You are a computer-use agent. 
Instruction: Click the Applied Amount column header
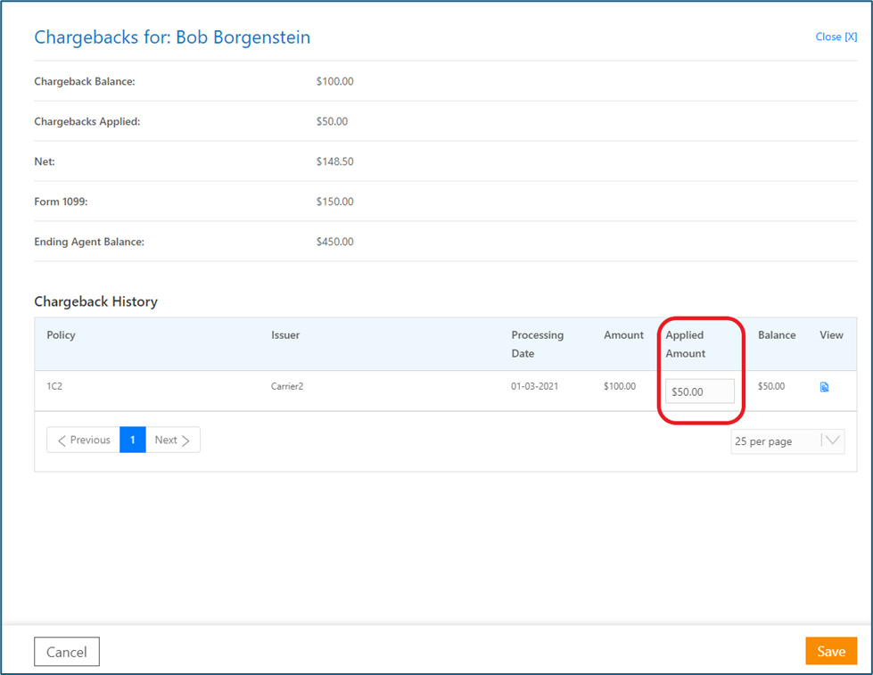[686, 344]
